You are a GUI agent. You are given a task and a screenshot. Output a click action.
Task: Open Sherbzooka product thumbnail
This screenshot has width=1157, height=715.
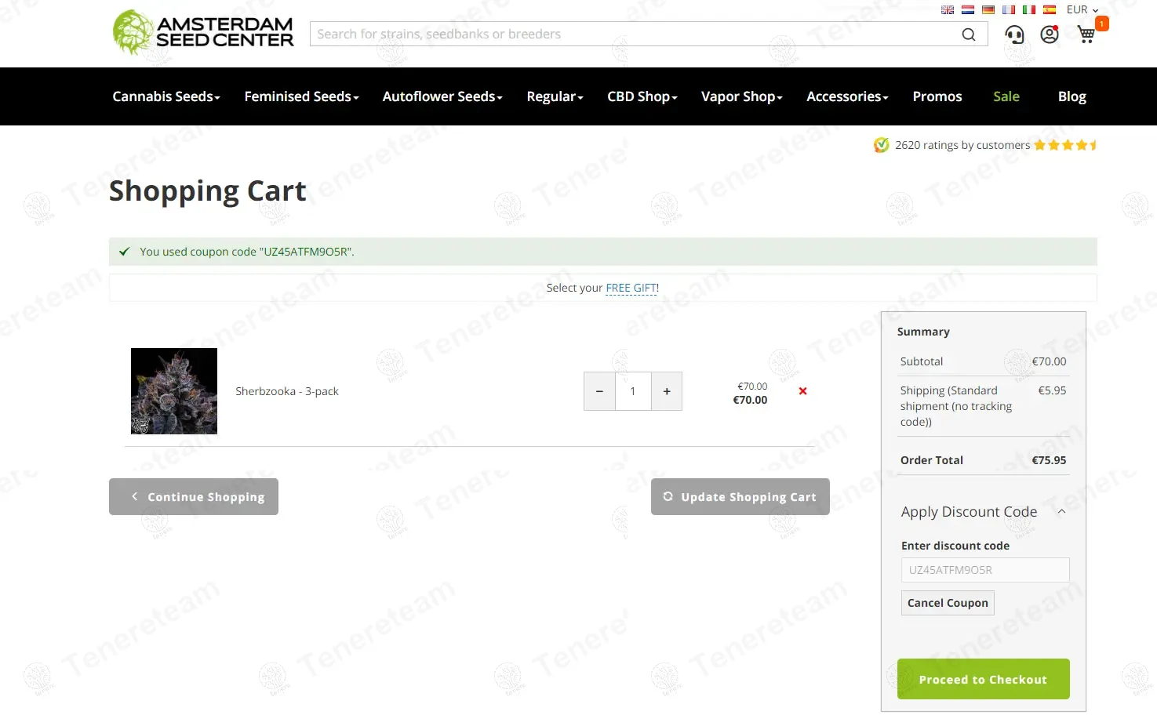pyautogui.click(x=174, y=391)
